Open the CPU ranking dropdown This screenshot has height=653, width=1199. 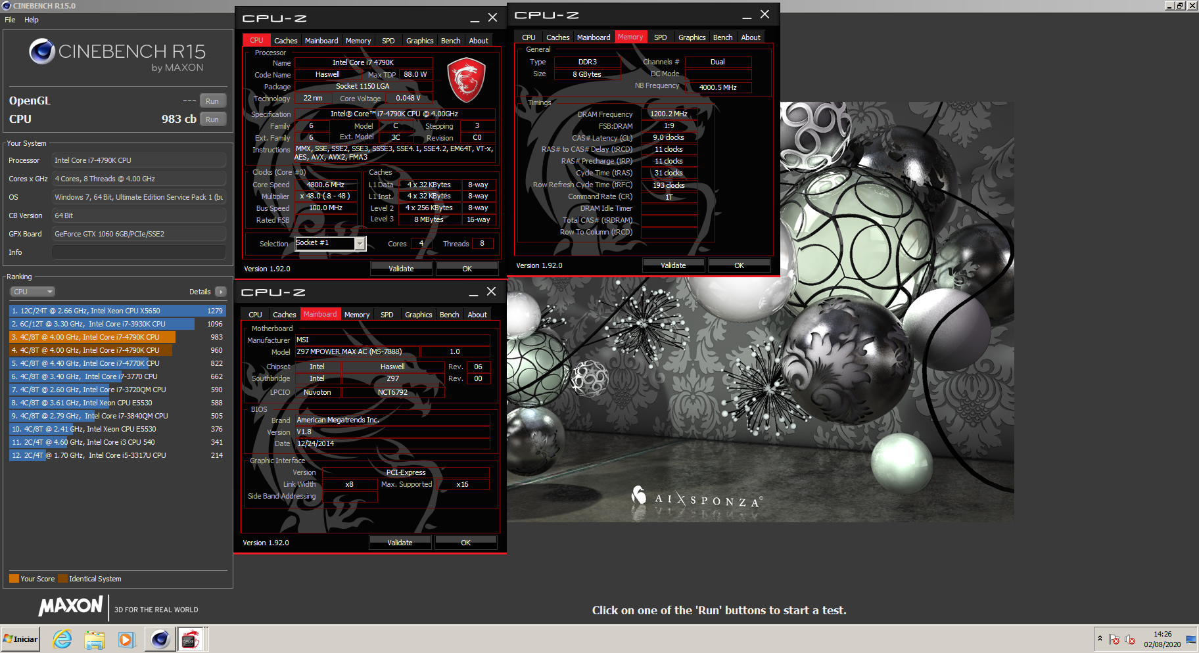pos(32,292)
